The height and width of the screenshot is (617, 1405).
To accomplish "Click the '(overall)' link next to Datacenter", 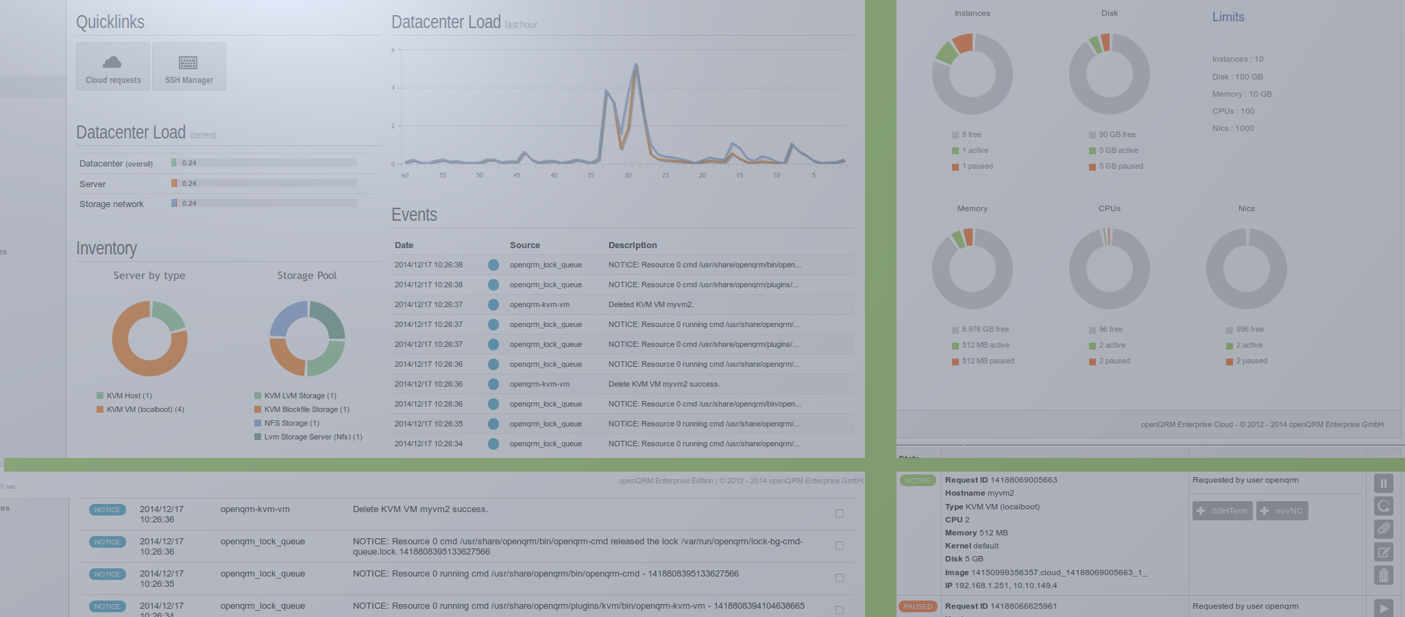I will pos(139,164).
